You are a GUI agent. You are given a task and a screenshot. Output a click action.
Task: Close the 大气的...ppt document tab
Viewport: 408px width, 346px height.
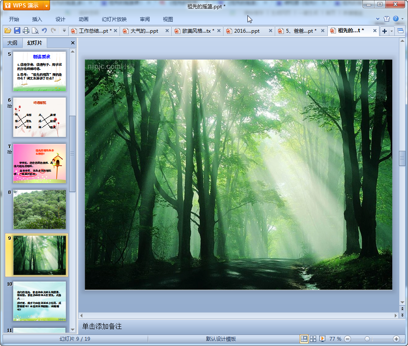pyautogui.click(x=167, y=31)
